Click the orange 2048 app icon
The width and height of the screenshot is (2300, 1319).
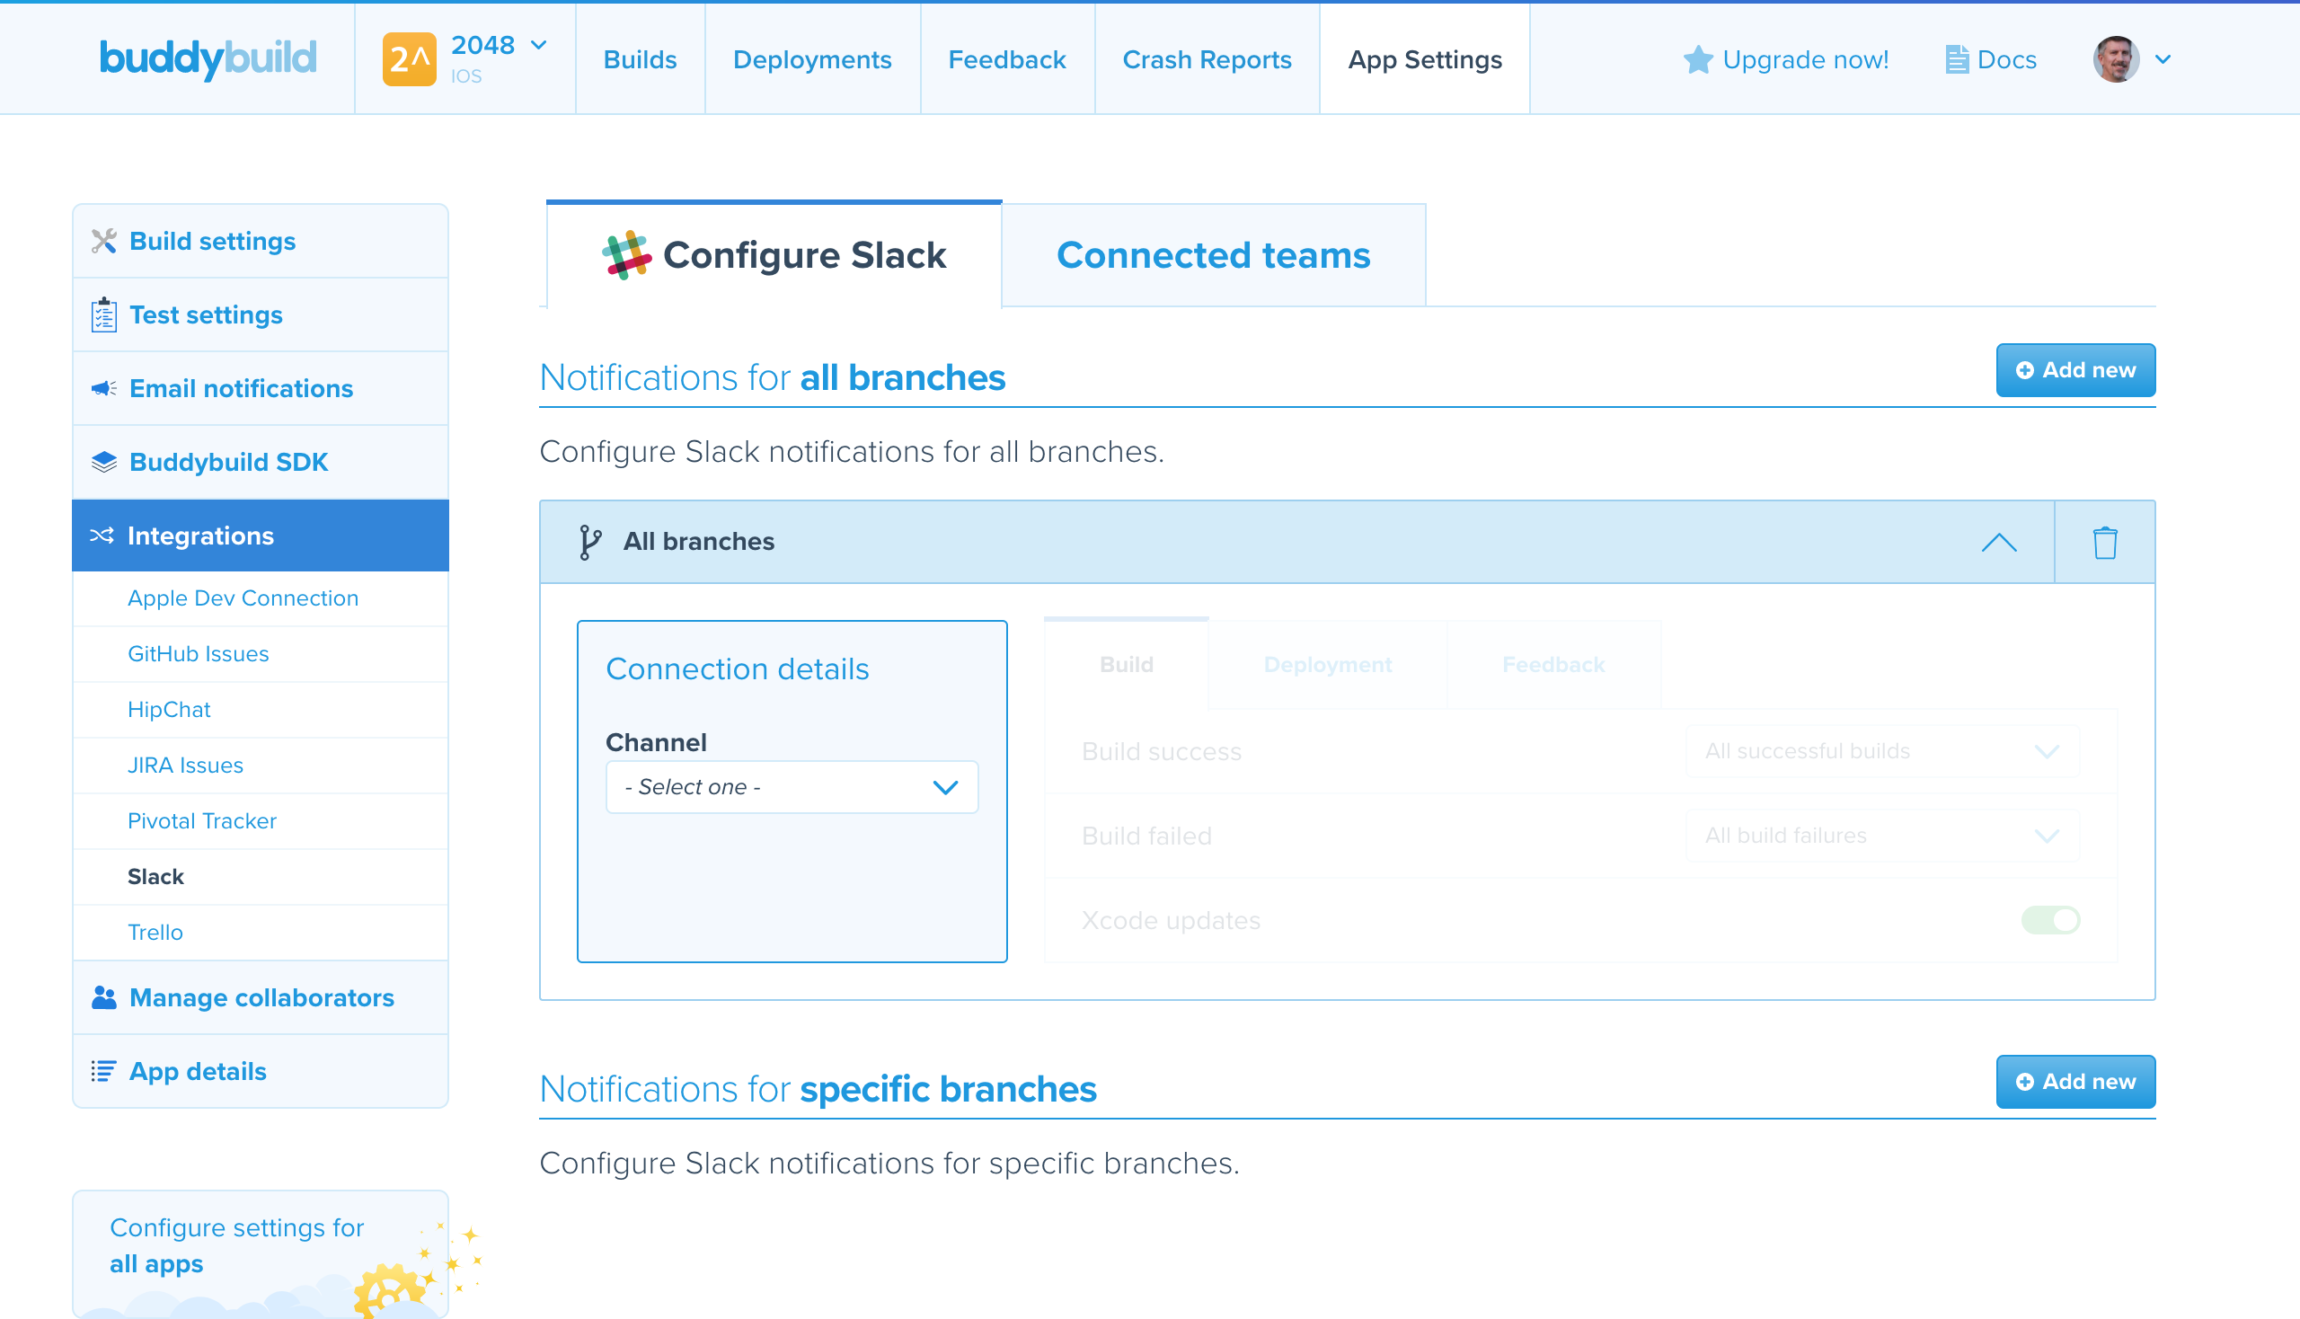click(x=410, y=60)
